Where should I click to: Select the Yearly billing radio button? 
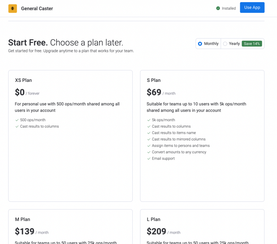[225, 44]
